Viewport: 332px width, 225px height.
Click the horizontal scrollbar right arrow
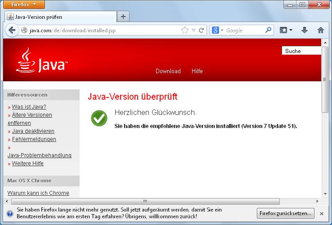click(318, 201)
